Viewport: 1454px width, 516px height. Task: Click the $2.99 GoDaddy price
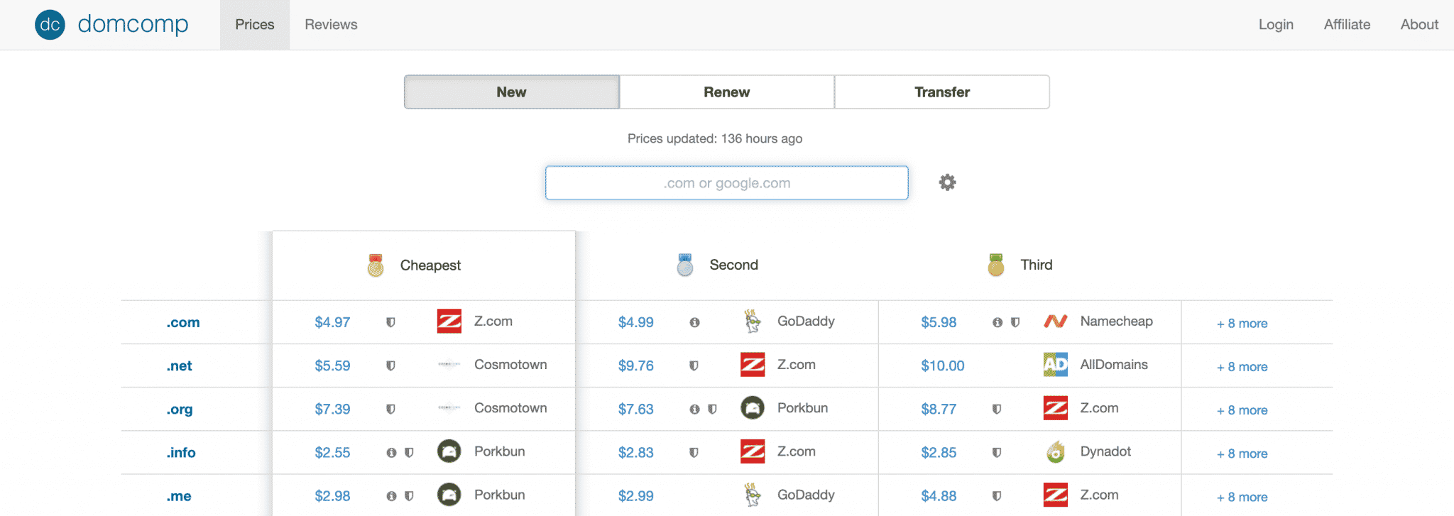pos(635,496)
